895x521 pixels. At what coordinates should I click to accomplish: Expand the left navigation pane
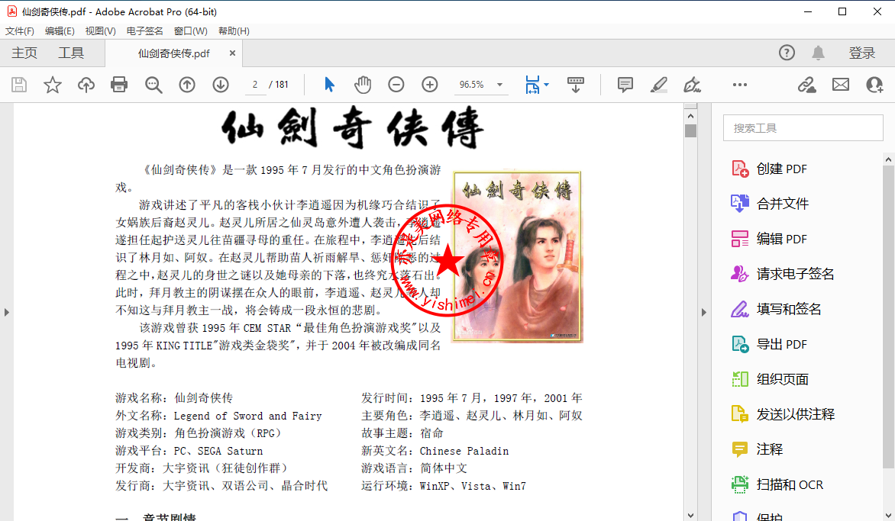7,313
